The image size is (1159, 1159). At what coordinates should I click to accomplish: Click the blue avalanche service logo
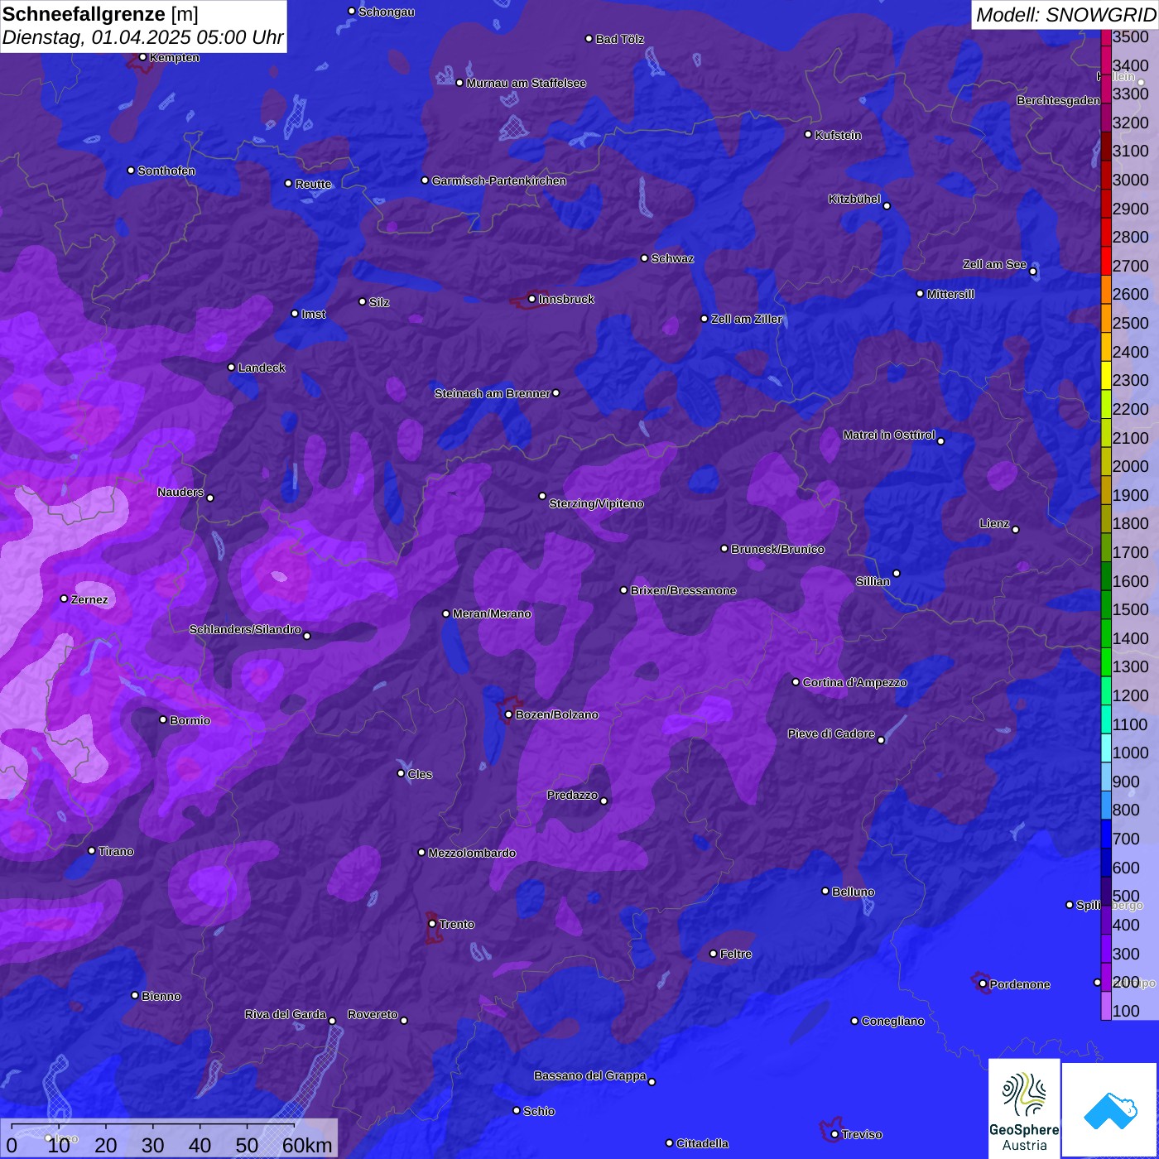click(x=1110, y=1110)
